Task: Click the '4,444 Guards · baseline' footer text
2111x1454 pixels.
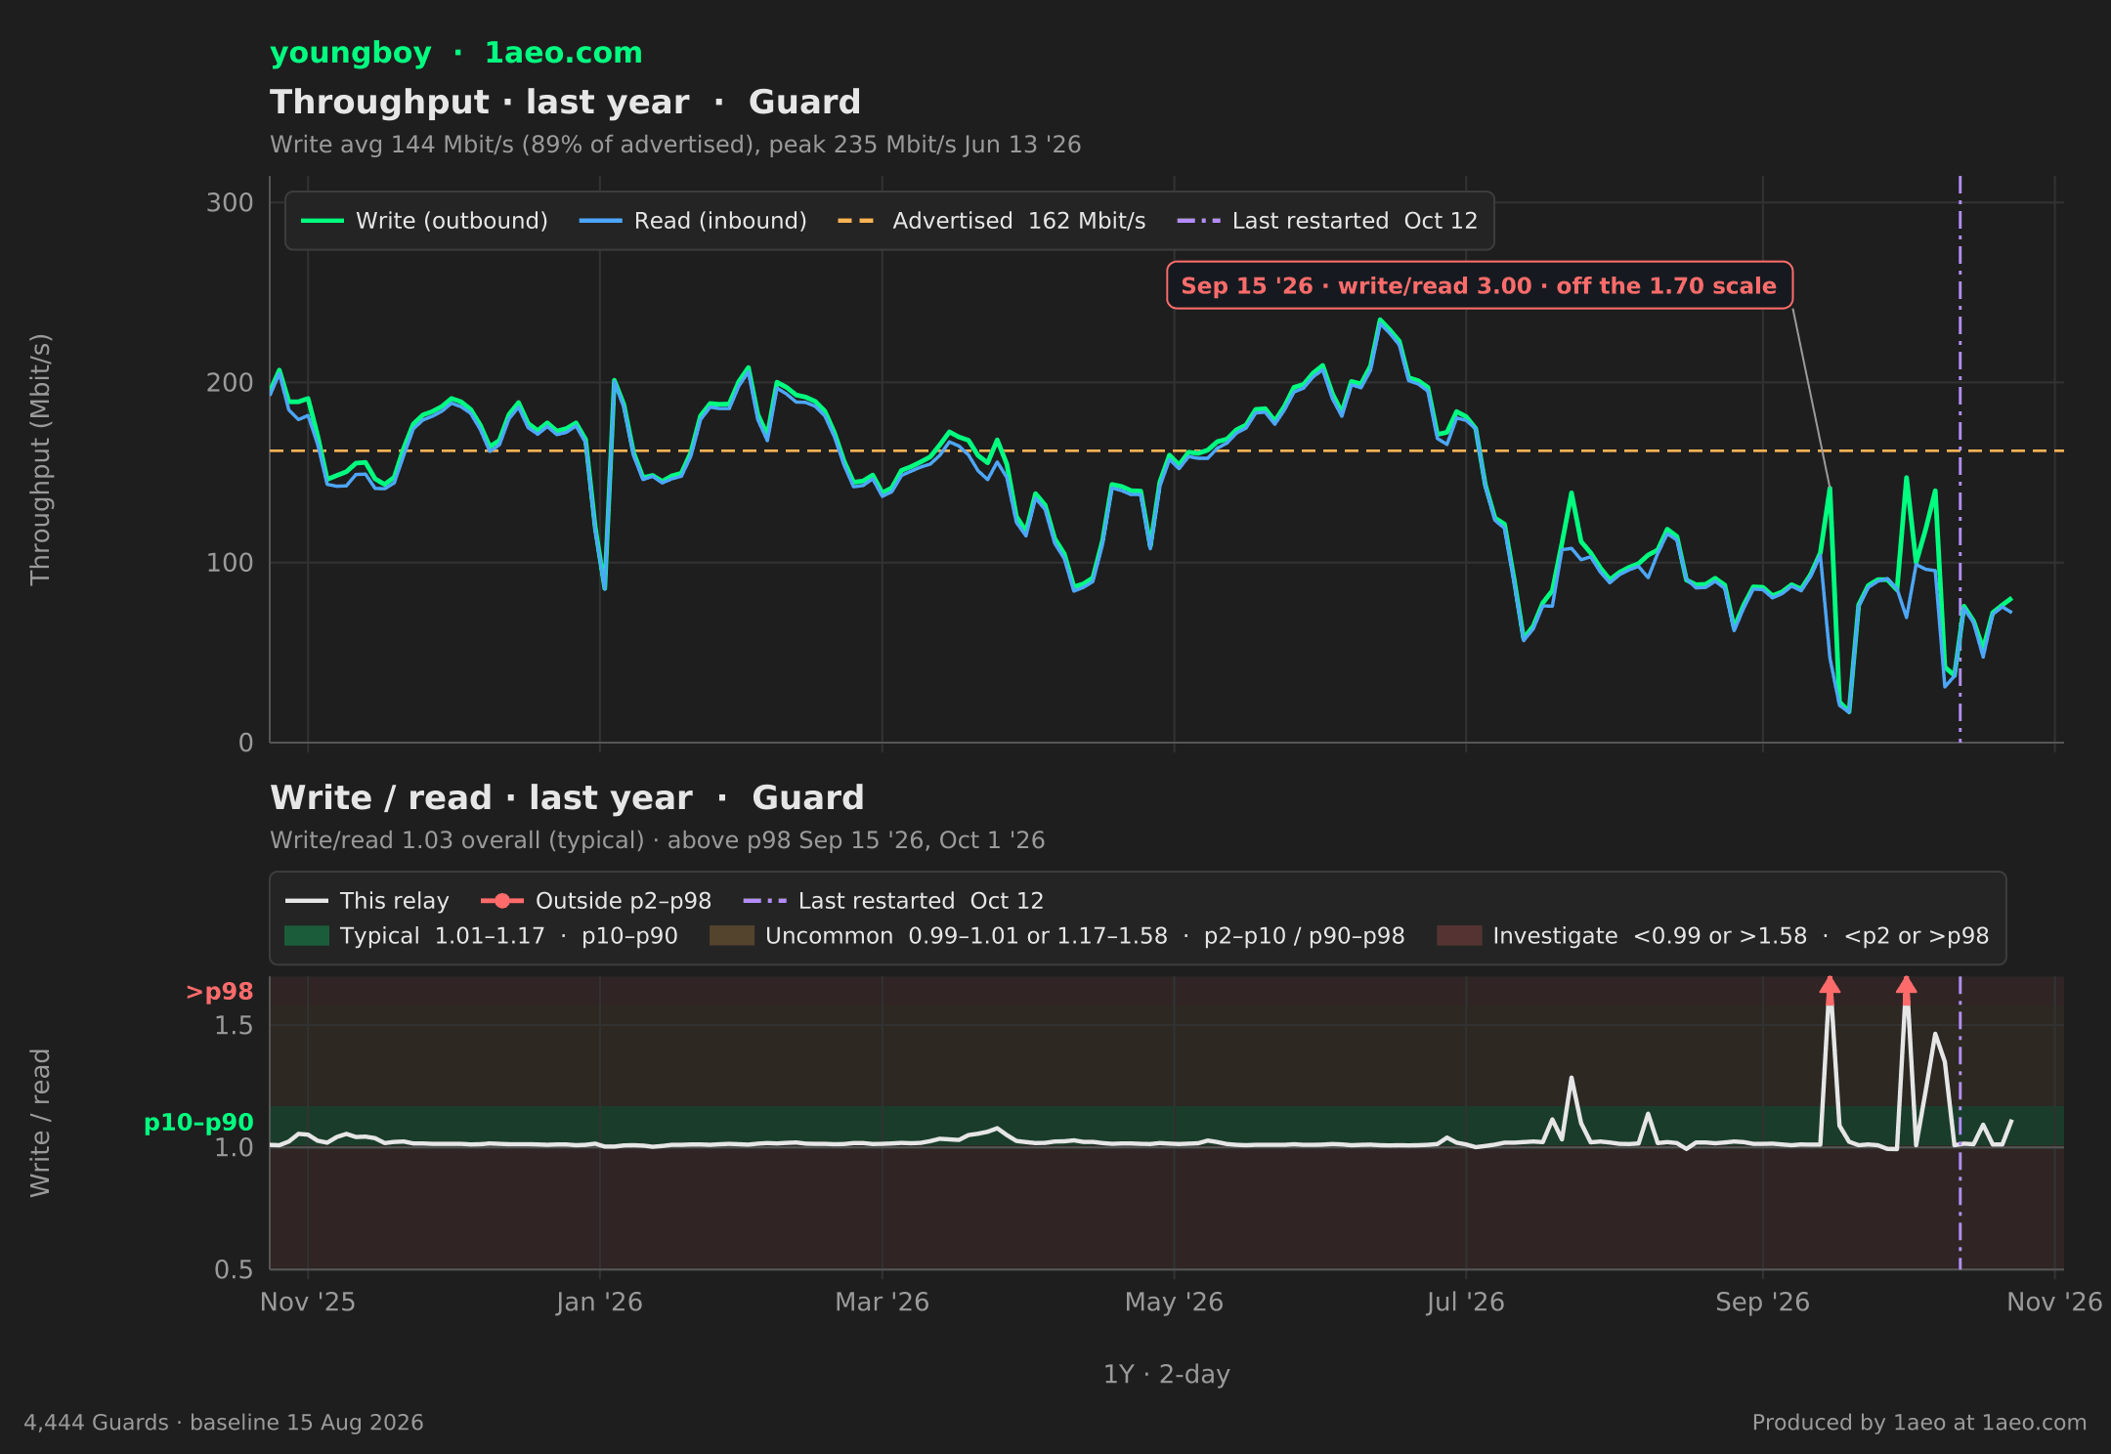Action: coord(224,1423)
